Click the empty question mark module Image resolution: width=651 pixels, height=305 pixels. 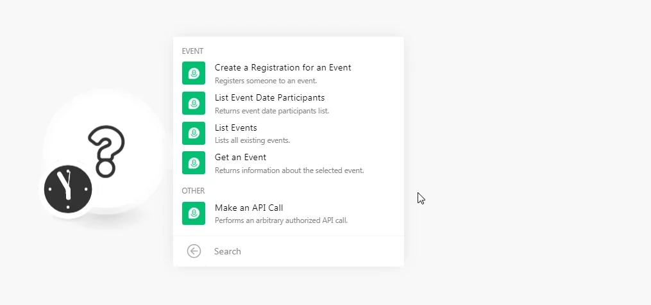coord(105,151)
